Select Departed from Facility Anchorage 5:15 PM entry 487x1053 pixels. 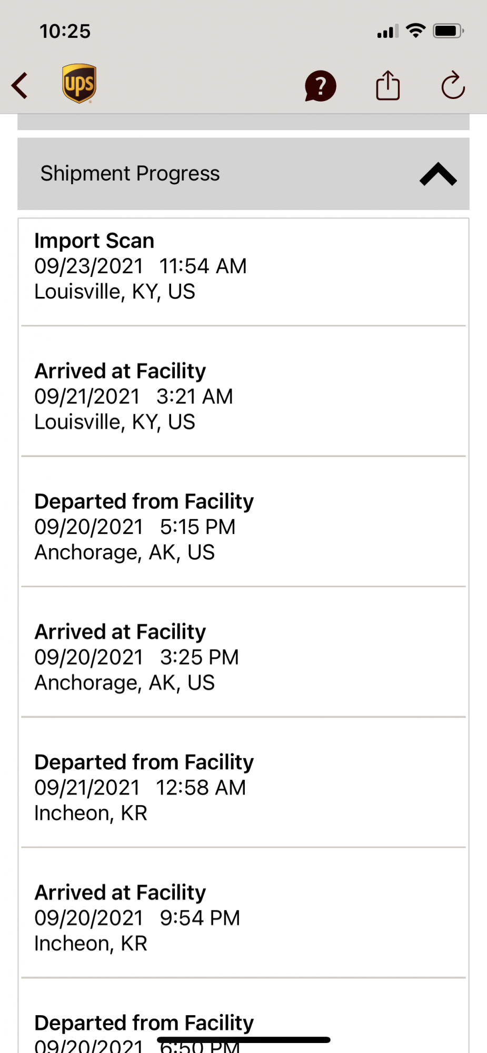pos(243,526)
